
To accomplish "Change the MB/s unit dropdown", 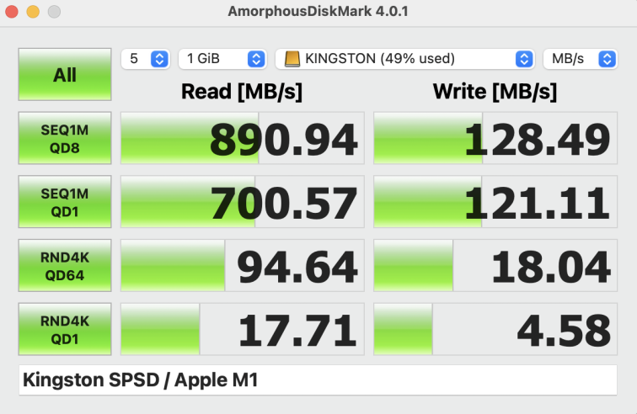I will [x=581, y=59].
